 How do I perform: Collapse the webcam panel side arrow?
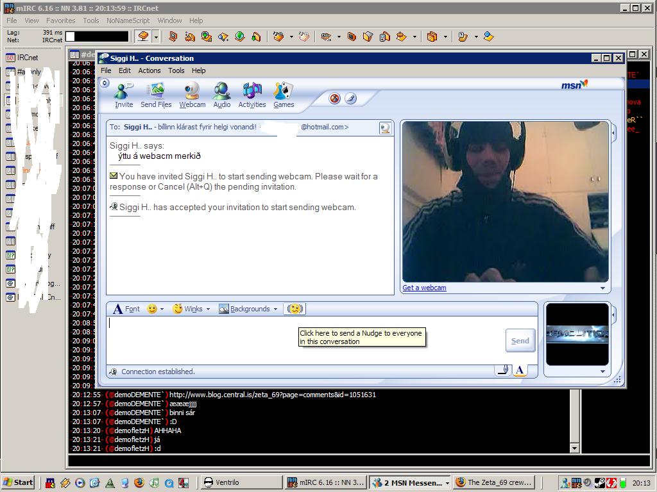(x=613, y=133)
